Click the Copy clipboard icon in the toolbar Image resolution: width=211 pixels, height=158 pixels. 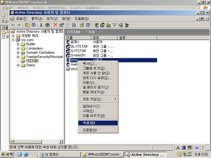pos(47,25)
